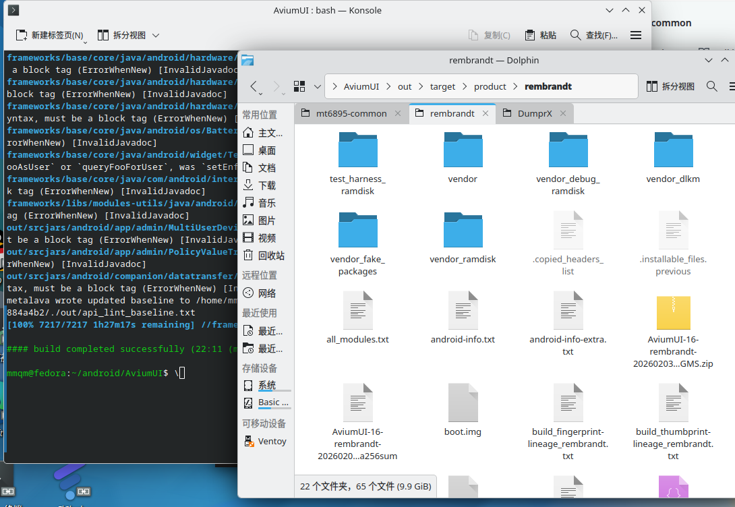The height and width of the screenshot is (507, 735).
Task: Select vendor_dlkm folder
Action: (x=673, y=158)
